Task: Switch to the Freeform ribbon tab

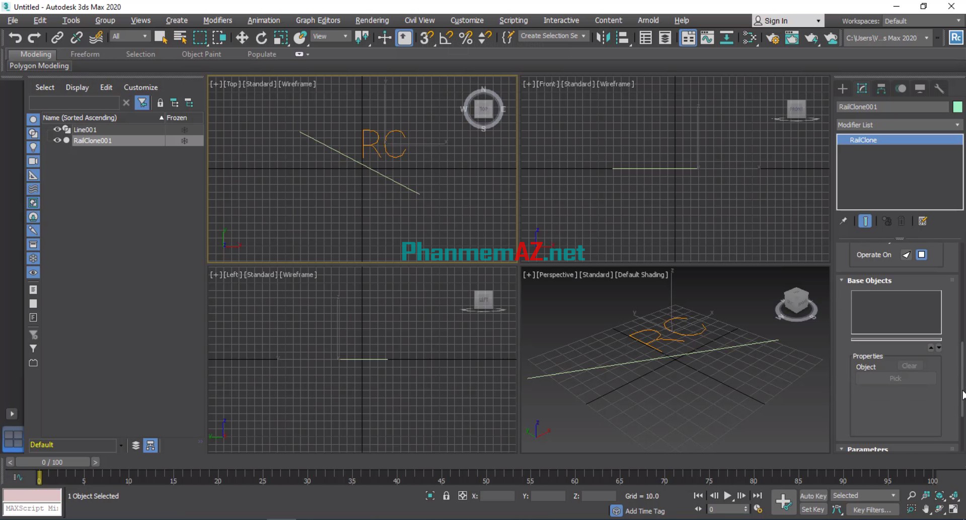Action: point(85,54)
